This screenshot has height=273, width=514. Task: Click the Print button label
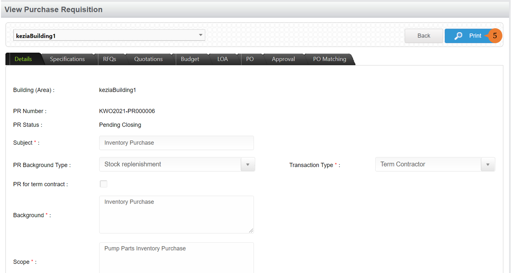[475, 36]
